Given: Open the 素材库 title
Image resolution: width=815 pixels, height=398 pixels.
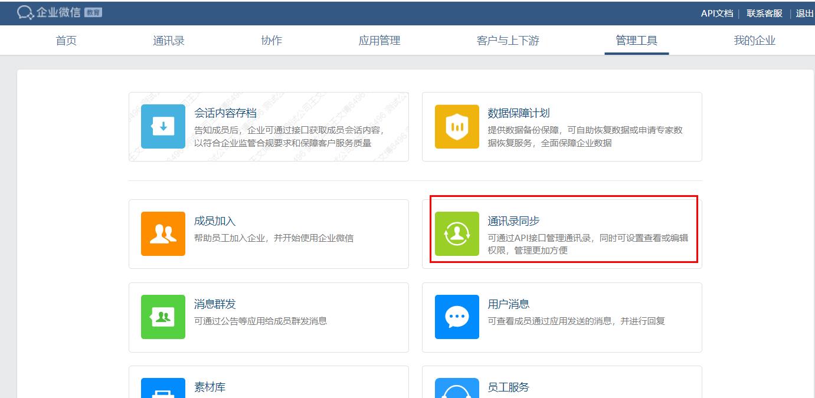Looking at the screenshot, I should pyautogui.click(x=210, y=387).
